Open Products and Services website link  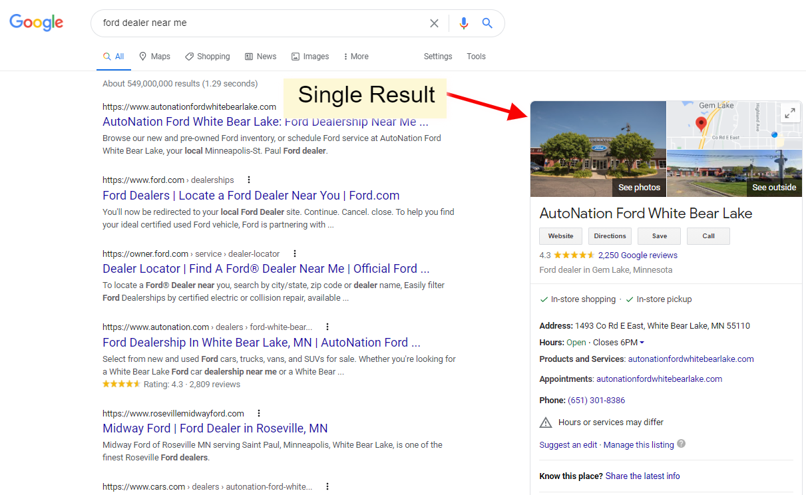click(x=691, y=359)
